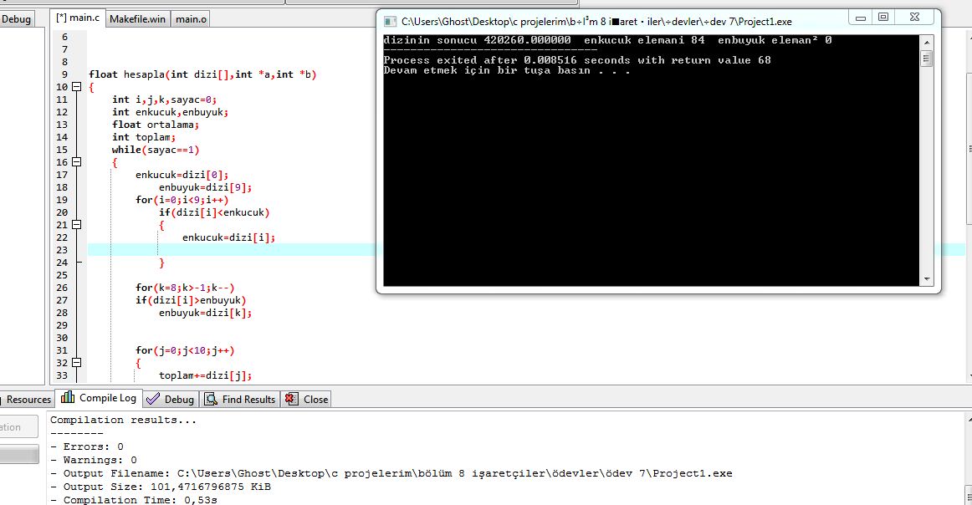Collapse the if block at line 21
This screenshot has height=505, width=972.
76,225
